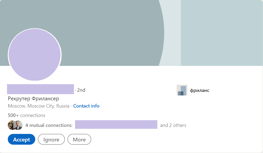
Task: Click the profile name beside 2nd
Action: pos(40,89)
